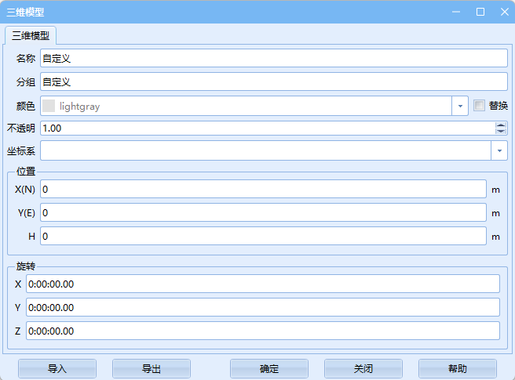The height and width of the screenshot is (380, 515).
Task: Confirm with the 确定 button
Action: click(268, 368)
